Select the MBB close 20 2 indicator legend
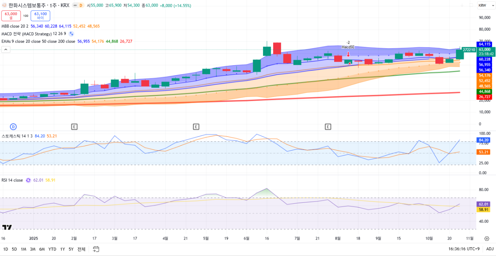The image size is (496, 256). (15, 26)
